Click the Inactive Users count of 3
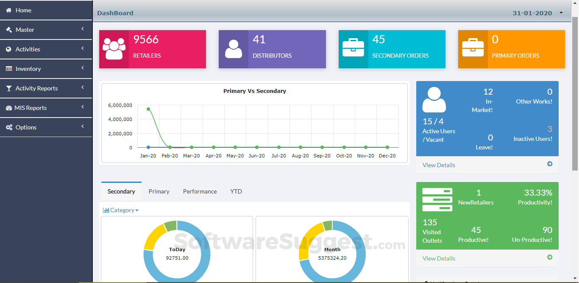 pyautogui.click(x=550, y=129)
